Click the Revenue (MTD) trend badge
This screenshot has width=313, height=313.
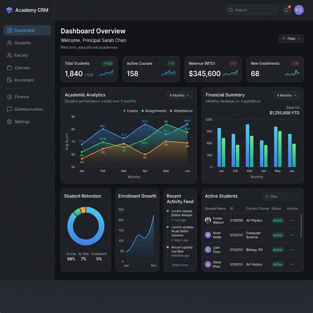pyautogui.click(x=233, y=64)
